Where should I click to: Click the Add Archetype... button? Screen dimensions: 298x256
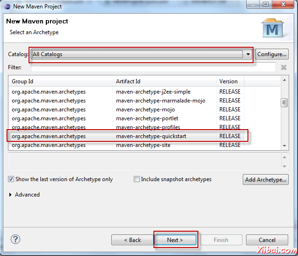(265, 180)
